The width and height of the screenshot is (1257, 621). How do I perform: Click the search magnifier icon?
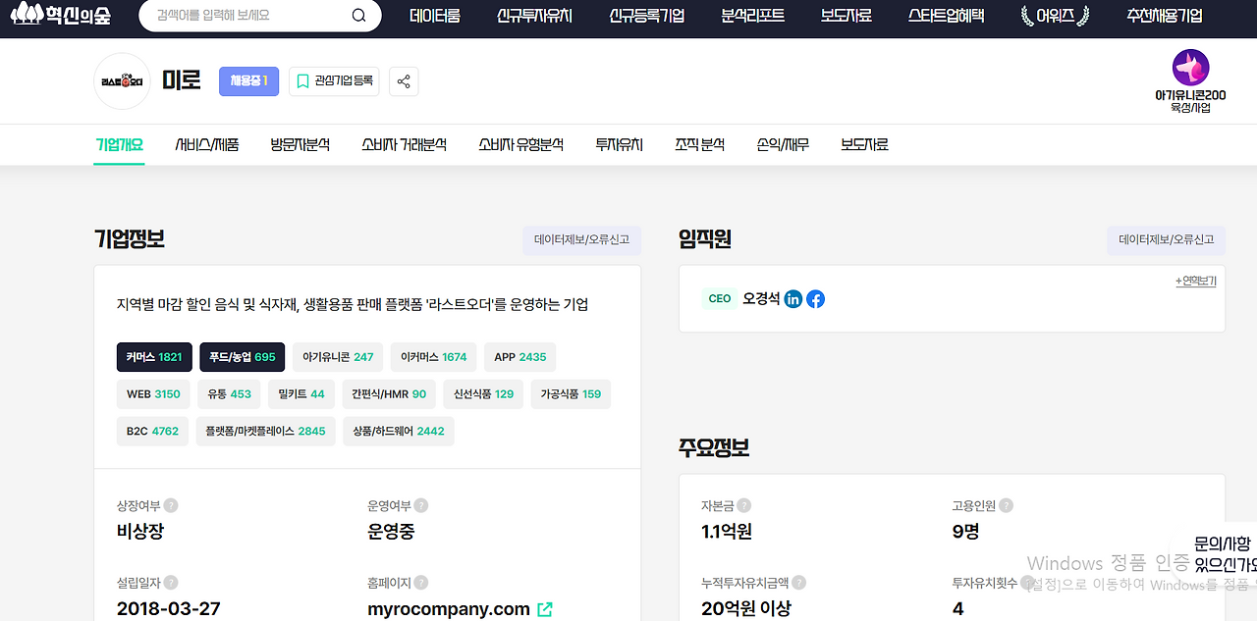(358, 16)
